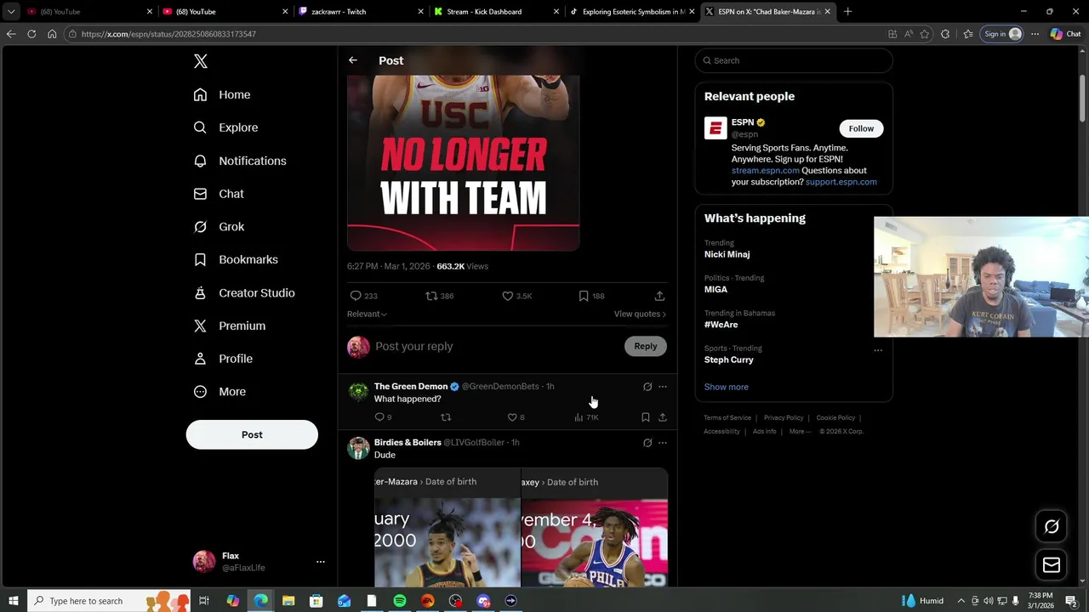Open a new browser tab

[847, 12]
